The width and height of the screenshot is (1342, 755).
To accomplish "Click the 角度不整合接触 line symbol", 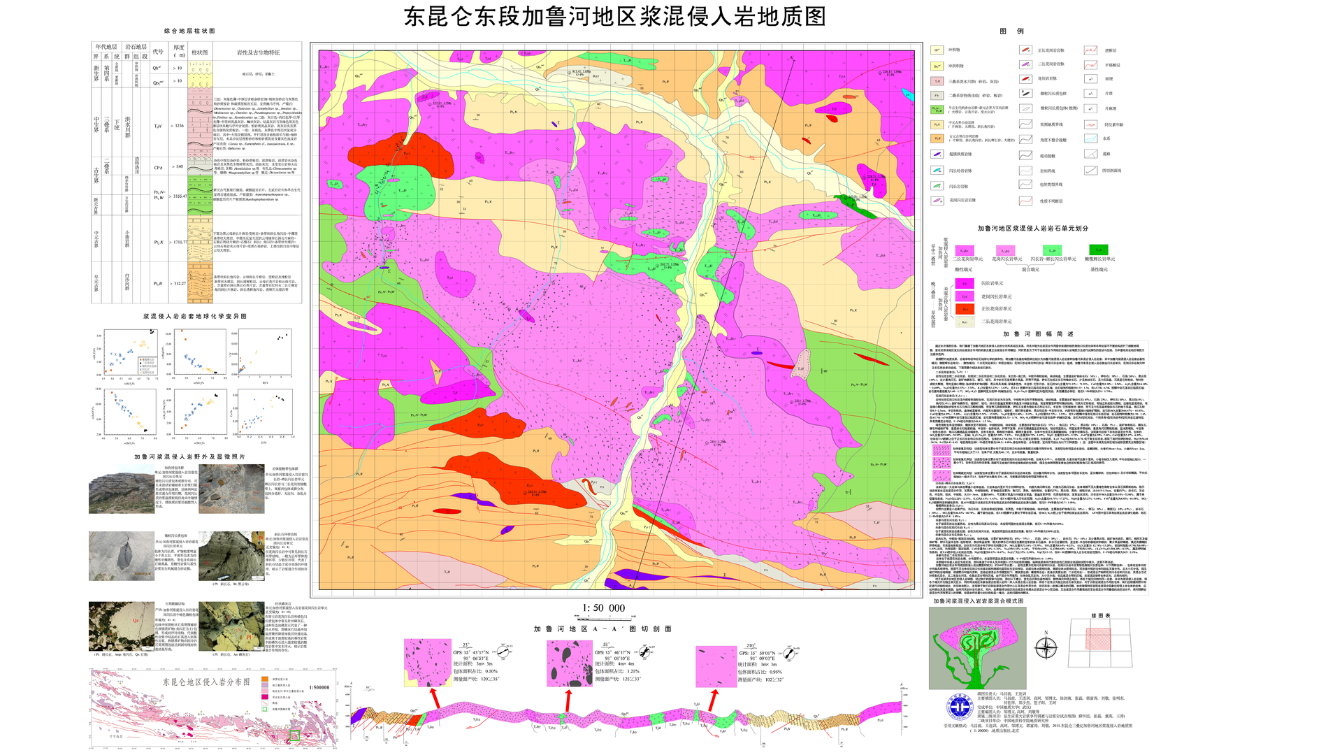I will click(x=1025, y=140).
